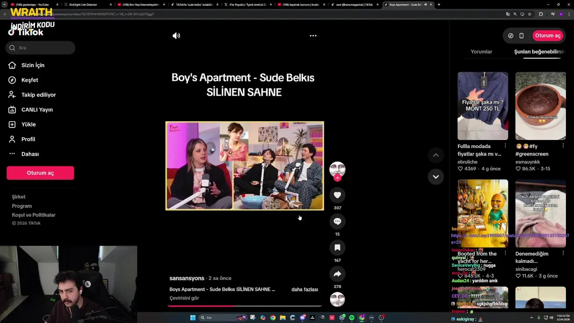
Task: Open esmauynkk creator link
Action: 528,162
